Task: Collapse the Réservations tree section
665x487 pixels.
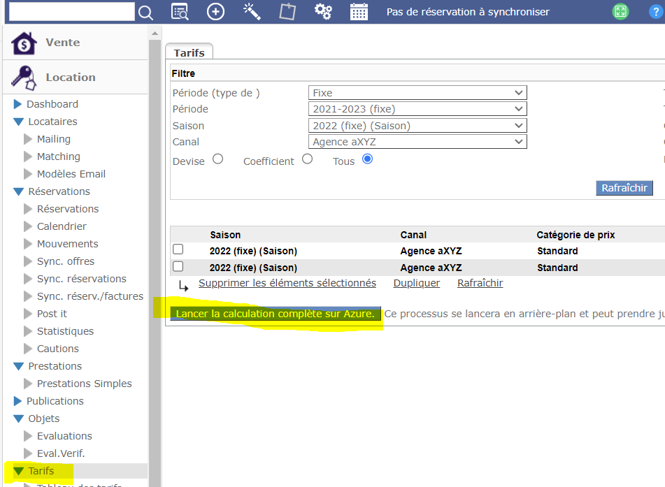Action: [x=18, y=191]
